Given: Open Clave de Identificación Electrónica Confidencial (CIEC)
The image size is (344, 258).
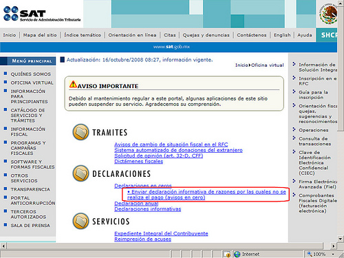Looking at the screenshot, I should [314, 162].
